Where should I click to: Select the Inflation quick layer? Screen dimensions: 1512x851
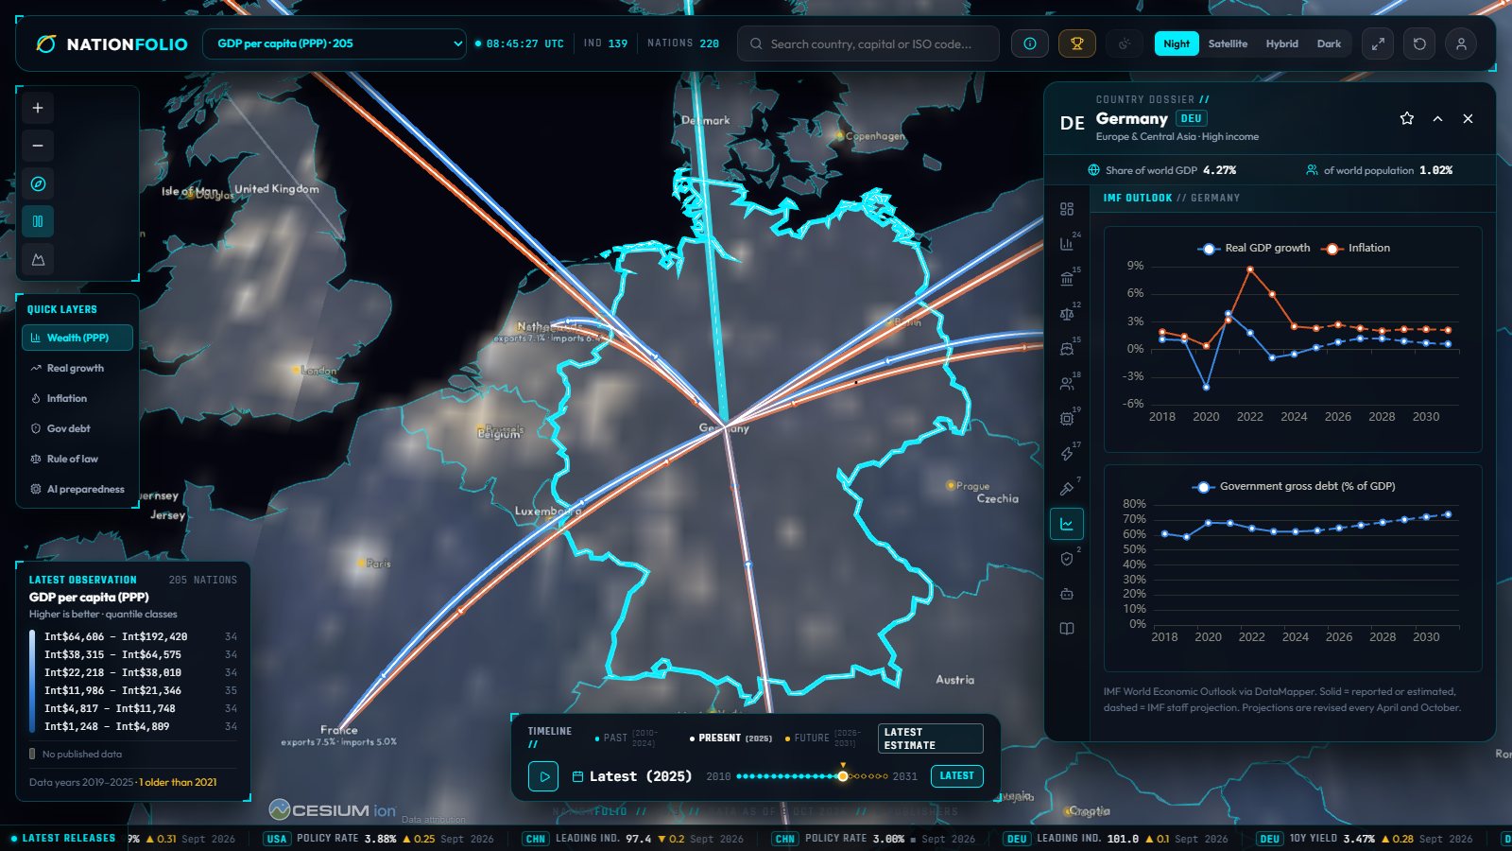[x=77, y=398]
